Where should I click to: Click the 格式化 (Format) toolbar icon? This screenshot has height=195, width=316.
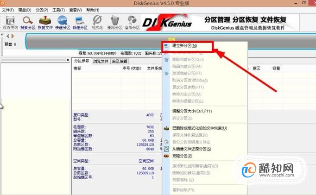pyautogui.click(x=98, y=22)
